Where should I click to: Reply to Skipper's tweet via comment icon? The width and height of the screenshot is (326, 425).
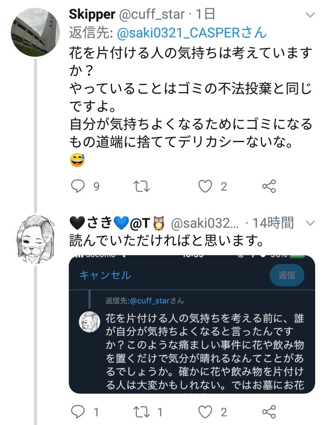(78, 186)
